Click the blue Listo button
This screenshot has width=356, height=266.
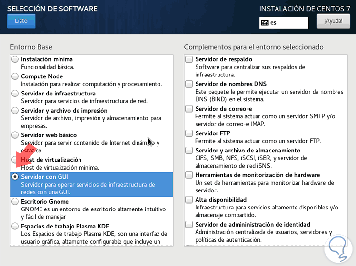[x=21, y=21]
